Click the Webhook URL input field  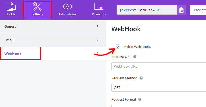[158, 66]
